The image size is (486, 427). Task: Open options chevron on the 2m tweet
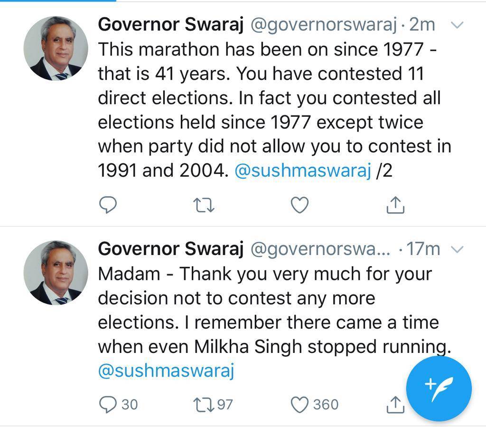click(456, 25)
